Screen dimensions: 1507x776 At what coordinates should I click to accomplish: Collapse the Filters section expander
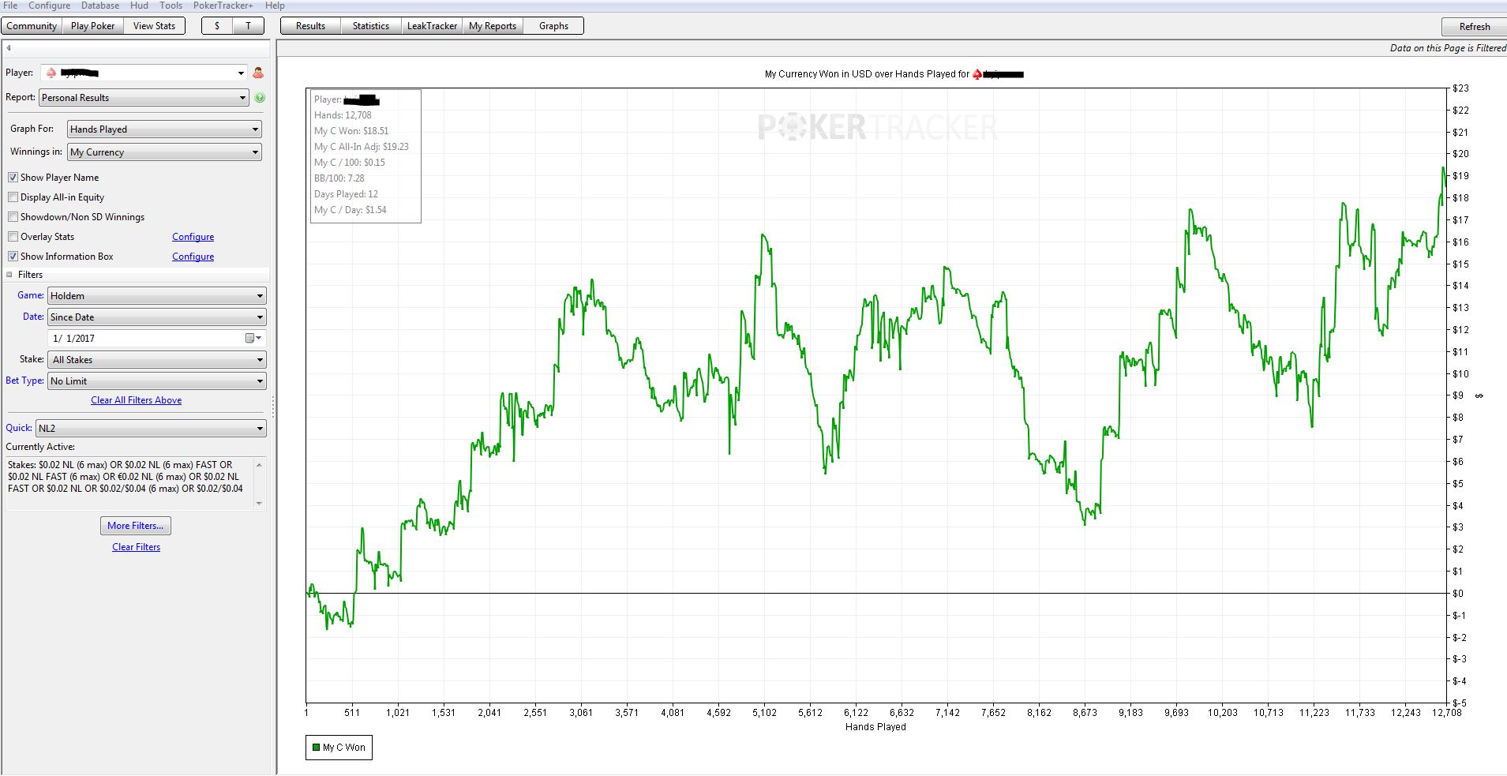pyautogui.click(x=9, y=275)
